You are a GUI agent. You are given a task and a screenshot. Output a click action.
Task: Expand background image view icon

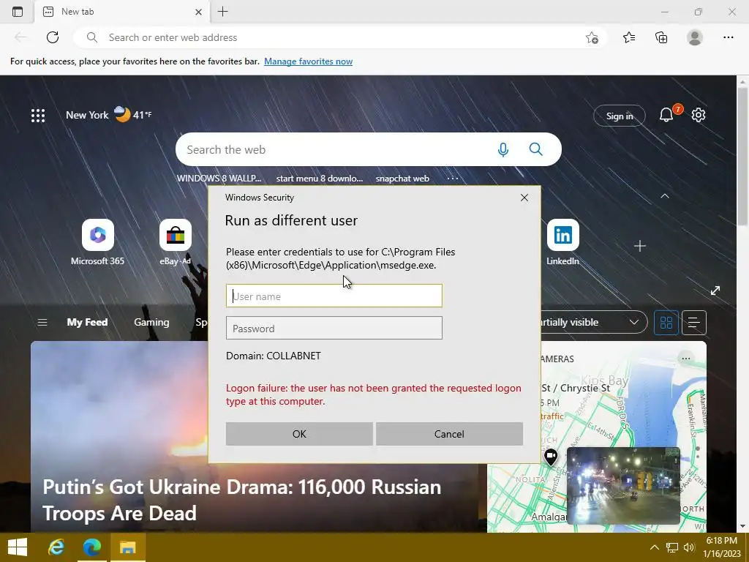tap(715, 291)
